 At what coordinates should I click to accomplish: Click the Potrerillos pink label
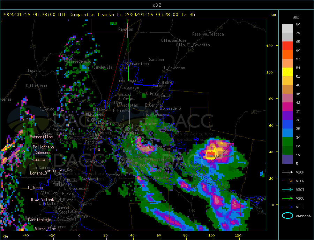(x=41, y=137)
